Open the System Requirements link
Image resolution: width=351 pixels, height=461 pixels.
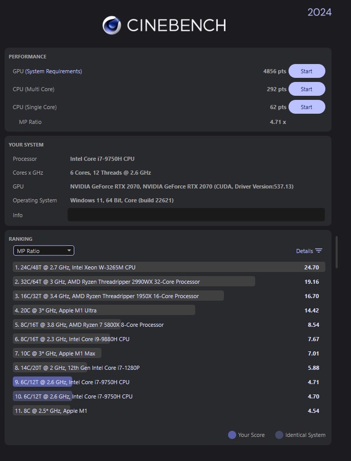click(x=53, y=71)
